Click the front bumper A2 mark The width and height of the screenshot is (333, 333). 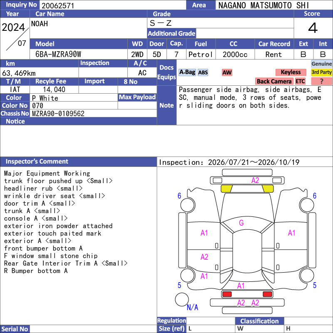255,181
